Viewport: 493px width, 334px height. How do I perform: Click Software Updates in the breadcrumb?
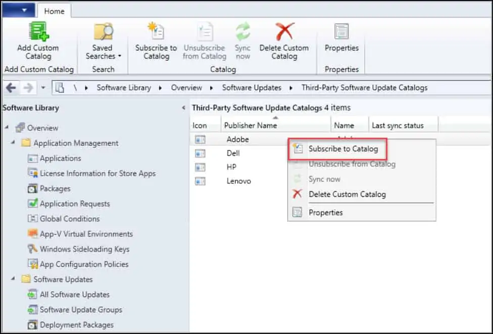[x=252, y=88]
